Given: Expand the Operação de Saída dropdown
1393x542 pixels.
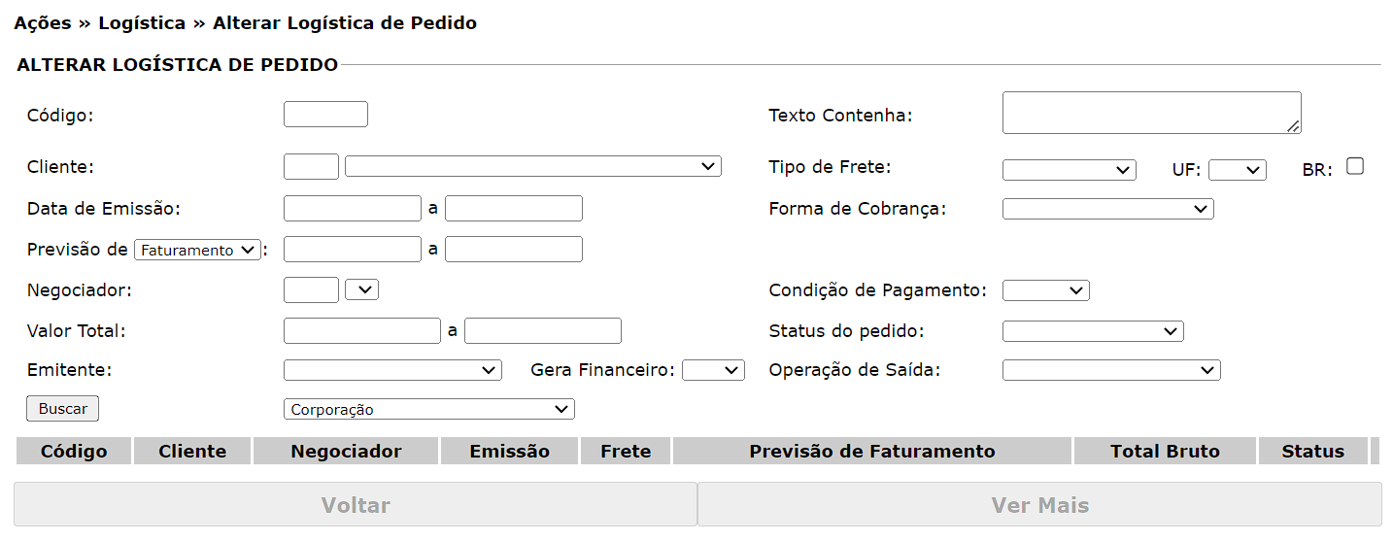Looking at the screenshot, I should click(x=1111, y=370).
